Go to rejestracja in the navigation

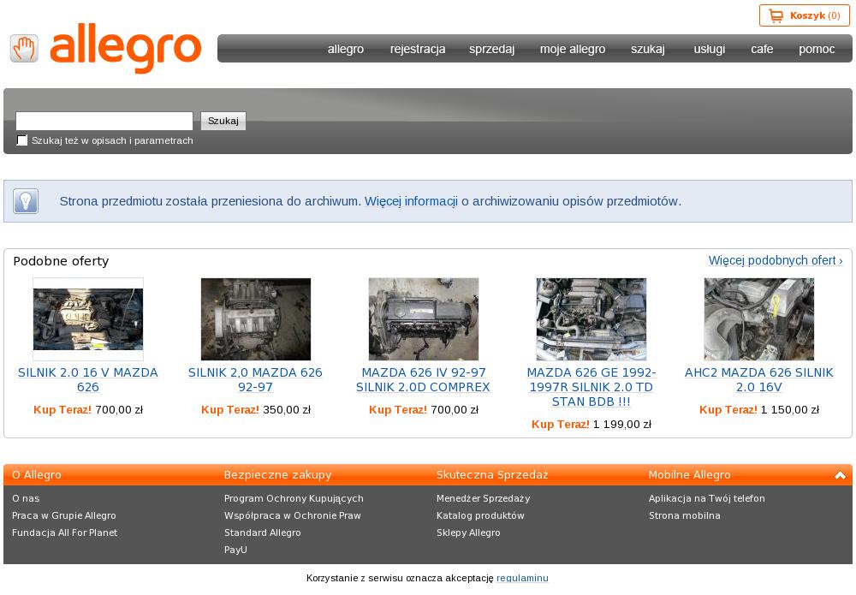(418, 49)
